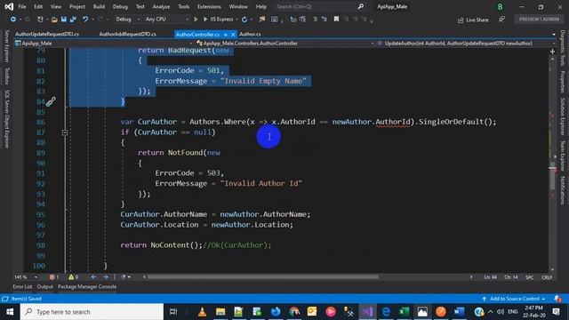Screen dimensions: 569x320
Task: Toggle pin on the AuthorController.cs tab
Action: [225, 35]
